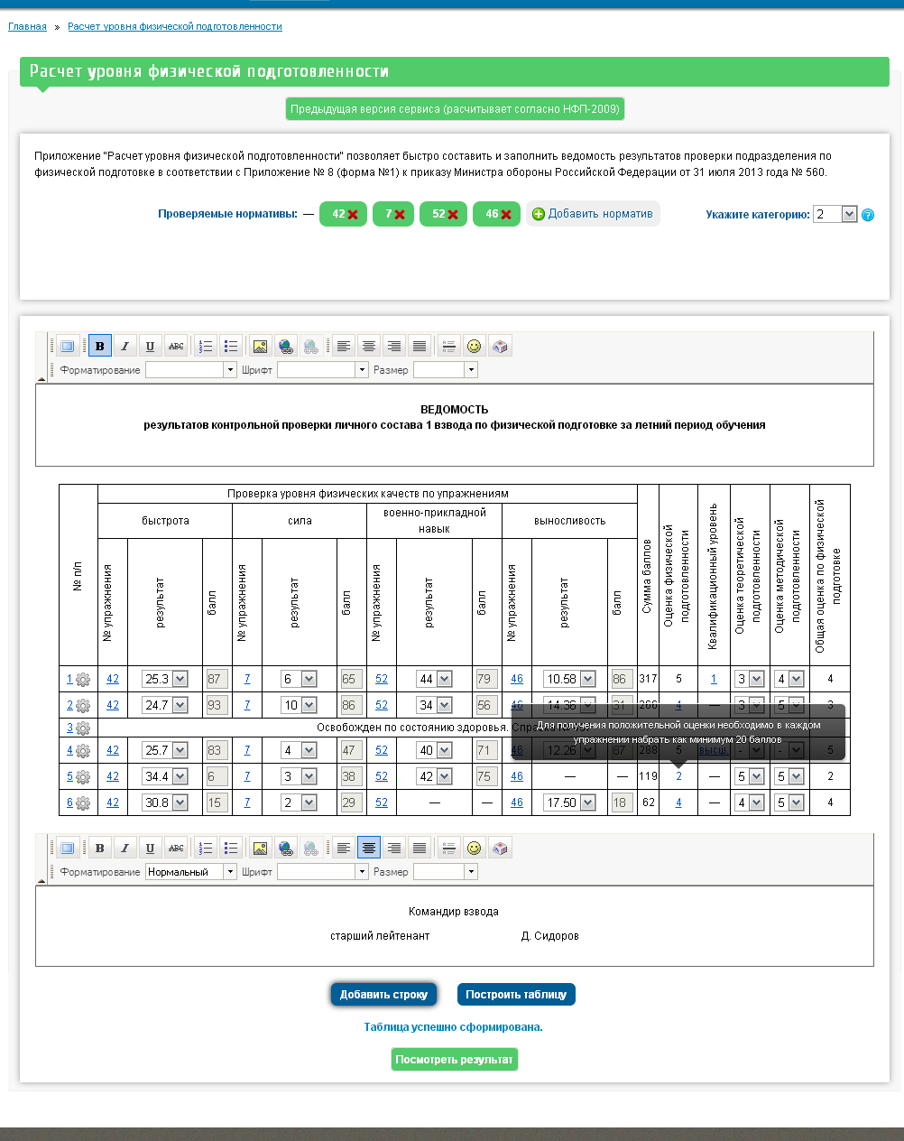The image size is (904, 1141).
Task: Apply strikethrough in the header editor toolbar
Action: point(176,346)
